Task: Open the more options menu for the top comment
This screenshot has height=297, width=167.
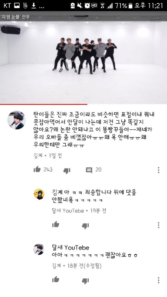Action: tap(158, 170)
